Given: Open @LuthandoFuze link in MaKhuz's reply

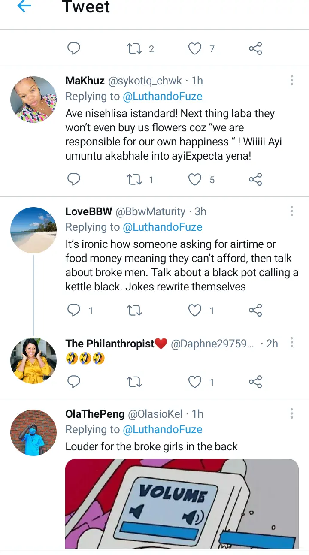Looking at the screenshot, I should click(x=162, y=97).
